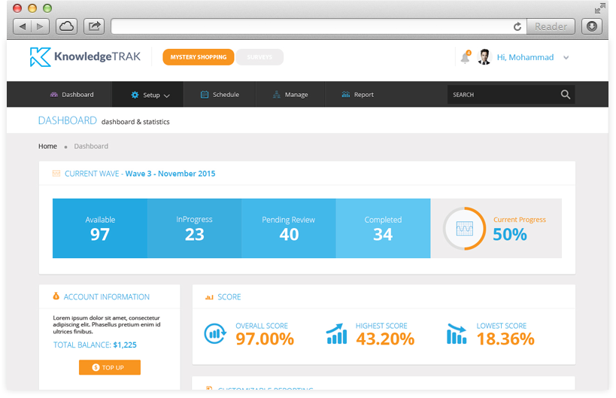Switch to Mystery Shopping mode

tap(199, 57)
